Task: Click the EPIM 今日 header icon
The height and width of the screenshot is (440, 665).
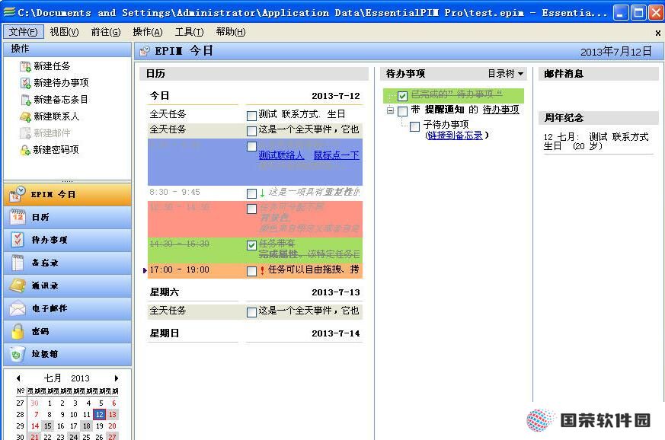Action: pyautogui.click(x=145, y=51)
